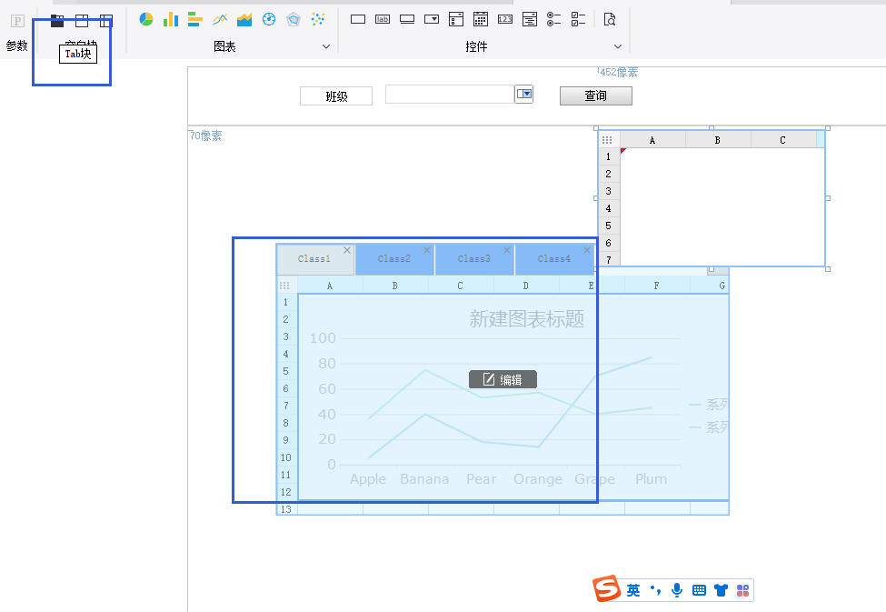Select the date calendar widget icon

(x=481, y=19)
